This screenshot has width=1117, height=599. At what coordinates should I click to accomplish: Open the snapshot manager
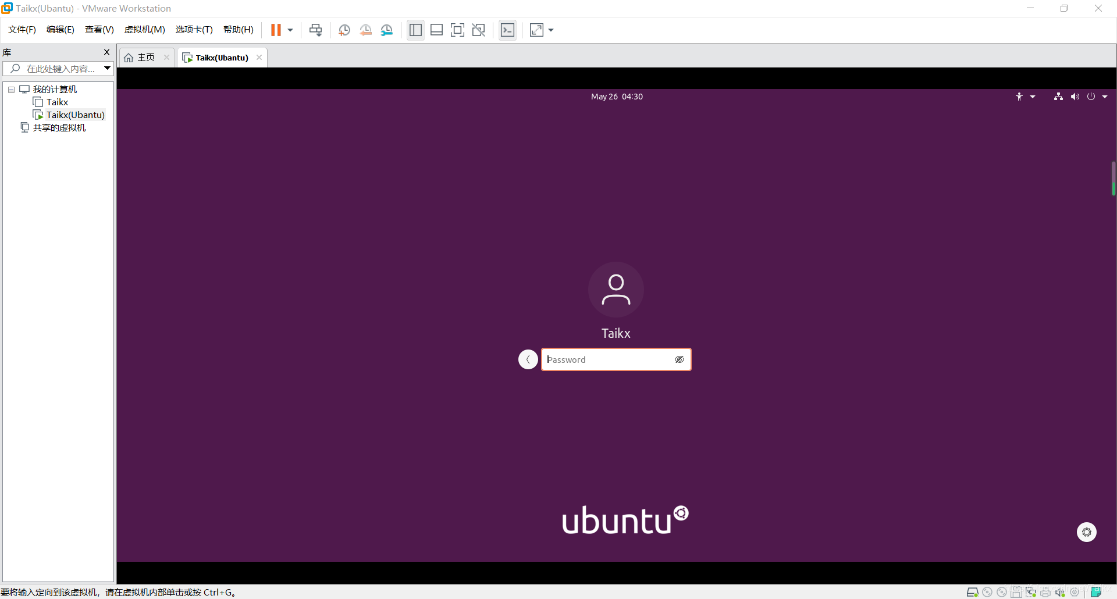point(387,30)
